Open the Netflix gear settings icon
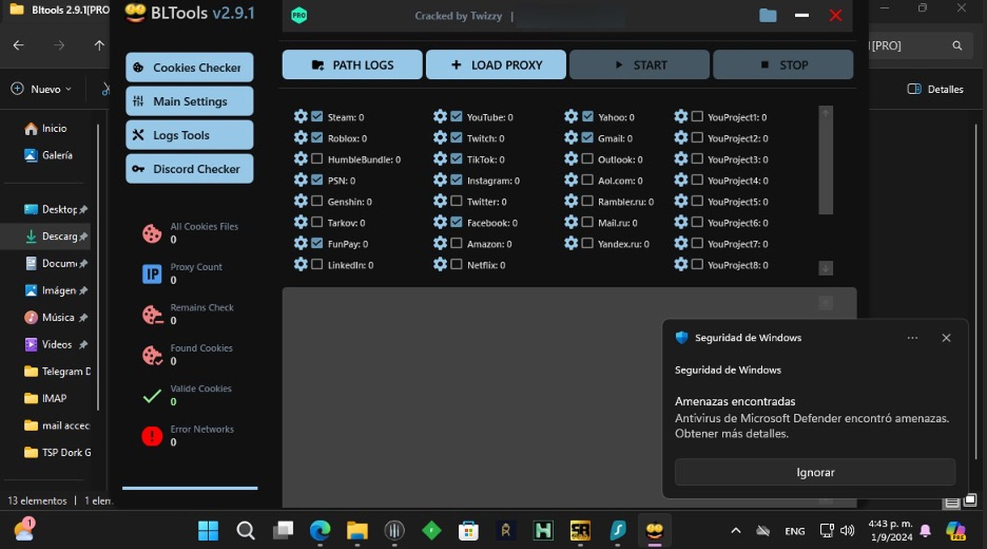Viewport: 987px width, 549px height. (440, 264)
